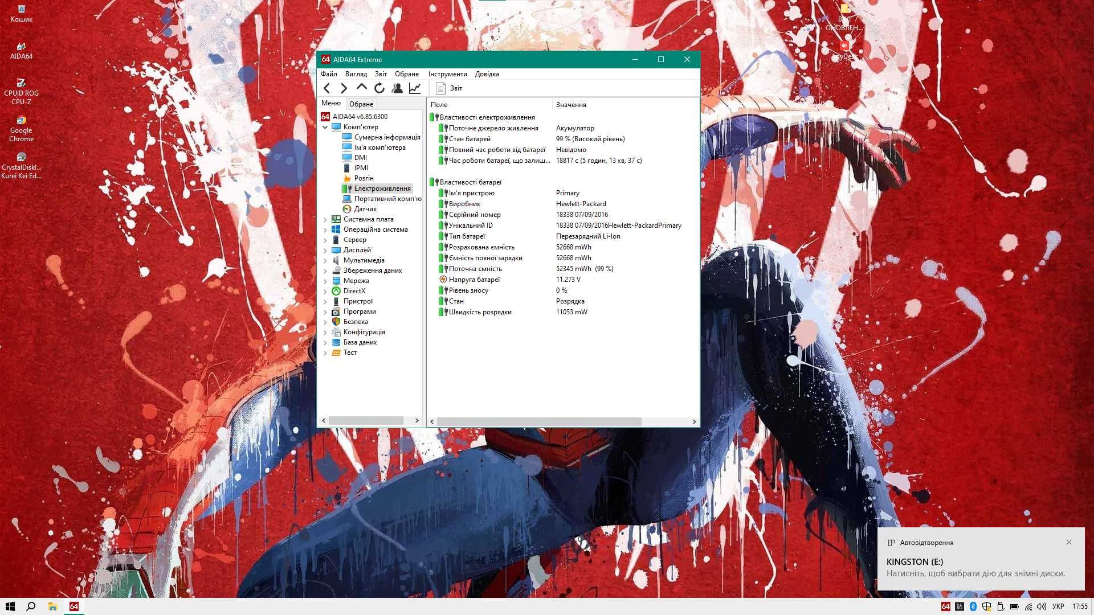Select the Довідка menu item
The image size is (1094, 615).
click(x=488, y=73)
